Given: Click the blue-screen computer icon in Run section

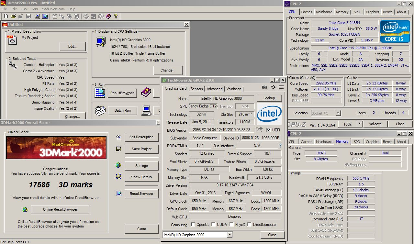Looking at the screenshot, I should click(x=147, y=110).
